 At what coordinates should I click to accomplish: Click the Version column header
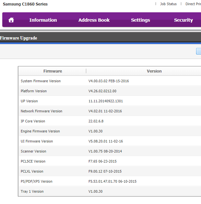click(154, 71)
